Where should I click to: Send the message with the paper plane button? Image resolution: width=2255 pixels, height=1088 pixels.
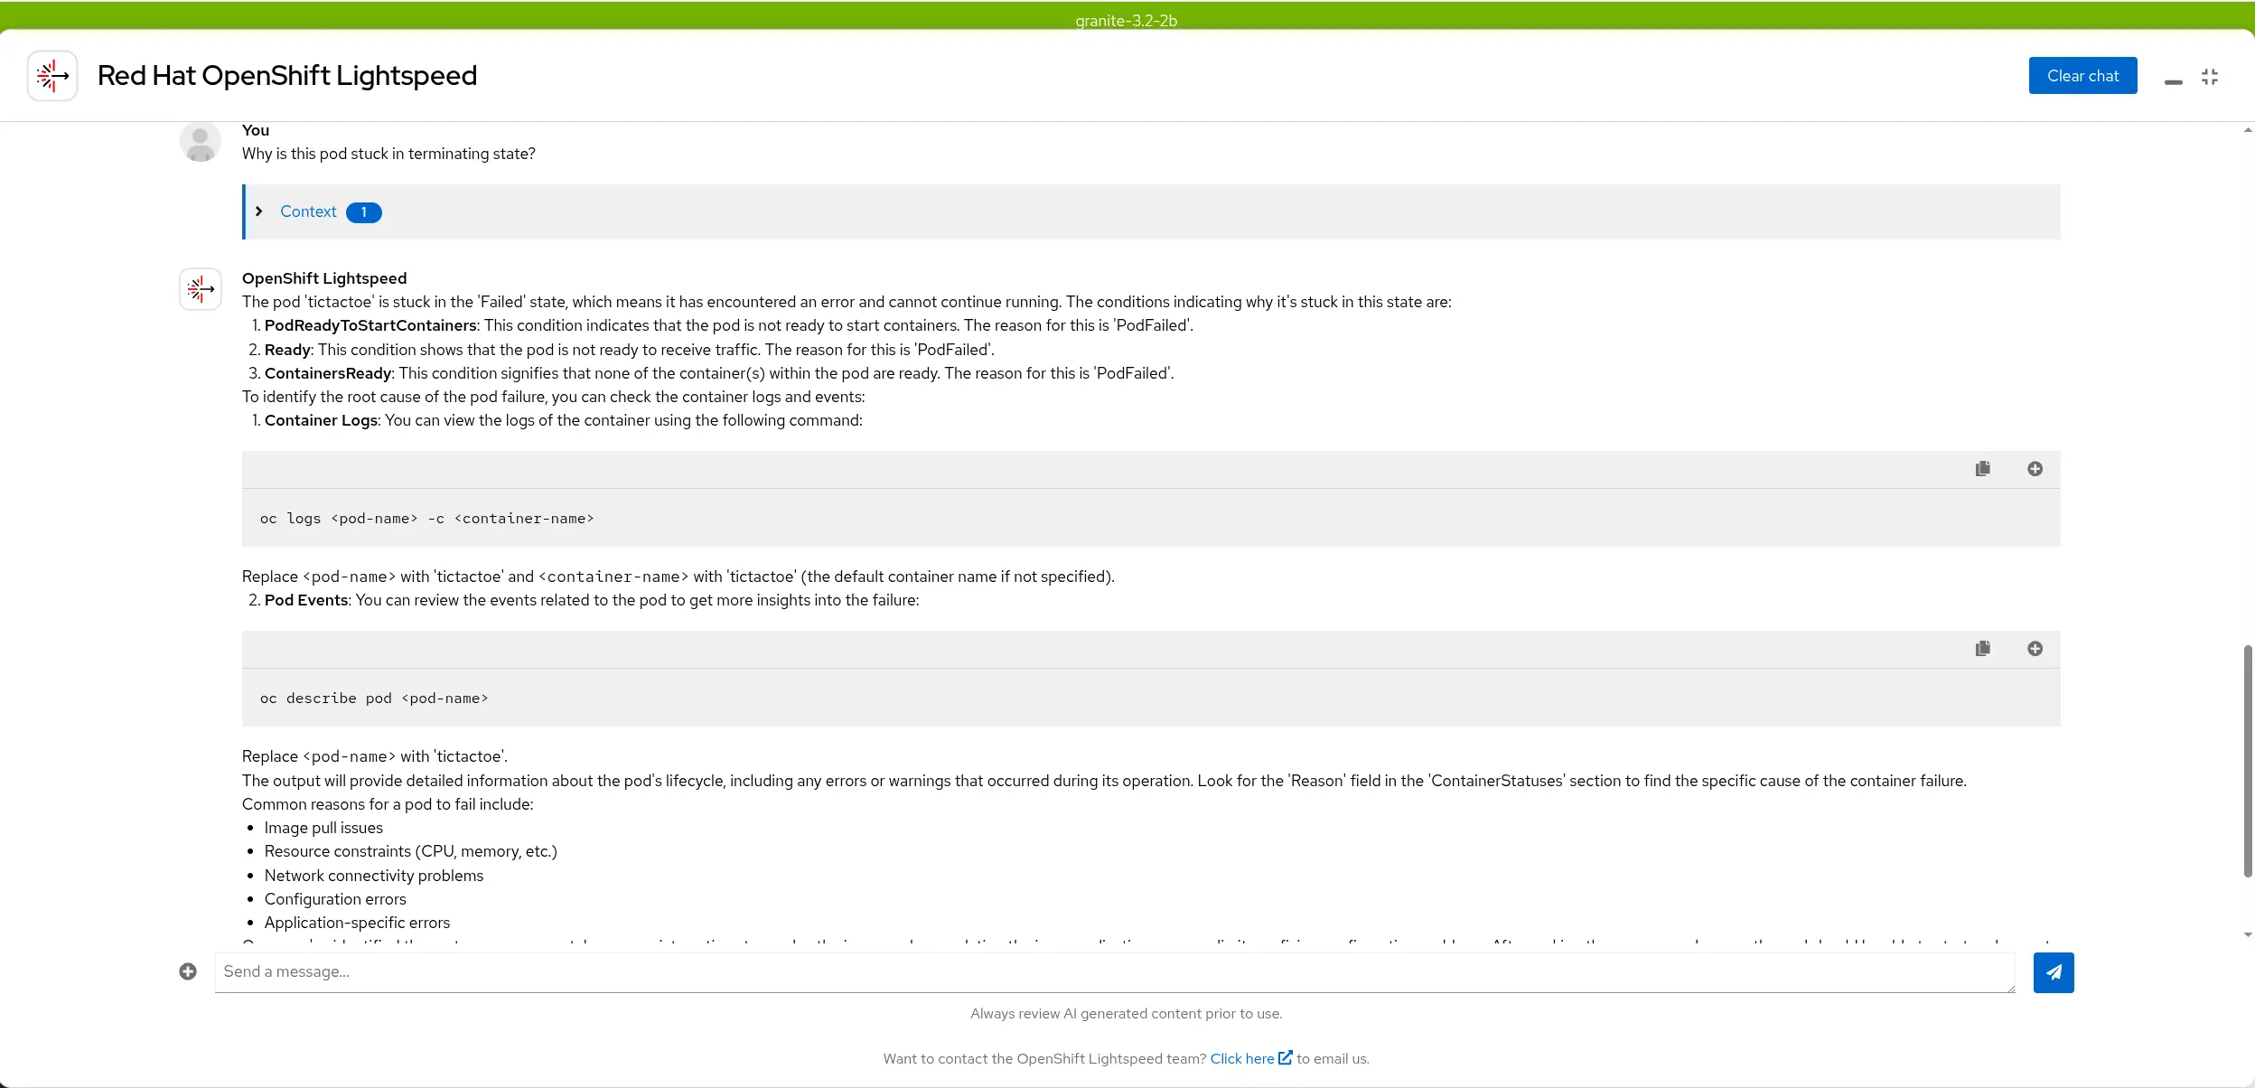coord(2054,972)
